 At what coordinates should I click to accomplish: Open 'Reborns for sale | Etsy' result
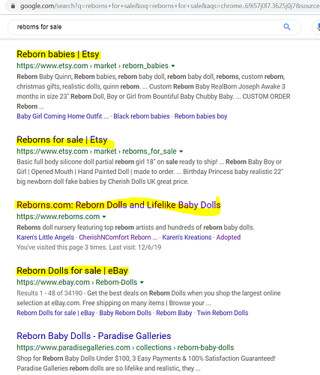[x=62, y=139]
